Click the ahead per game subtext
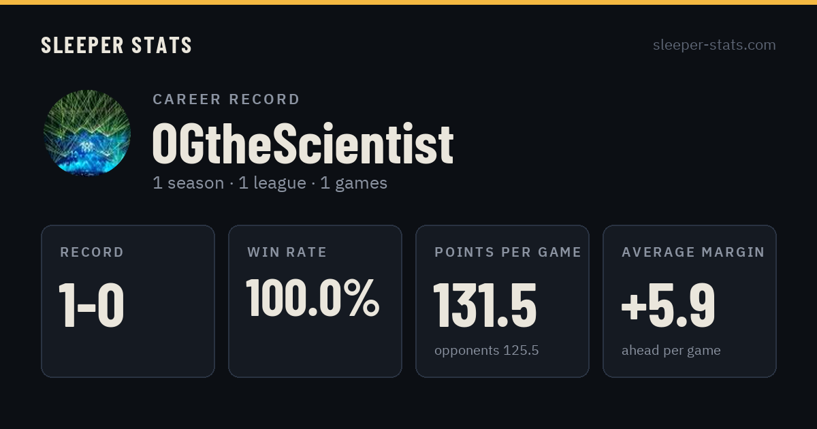This screenshot has width=817, height=429. point(671,351)
